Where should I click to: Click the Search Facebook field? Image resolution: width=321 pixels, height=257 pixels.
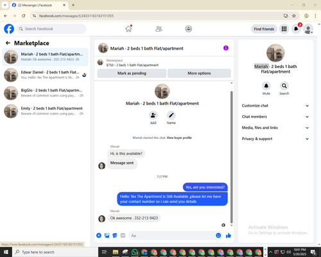(x=51, y=29)
